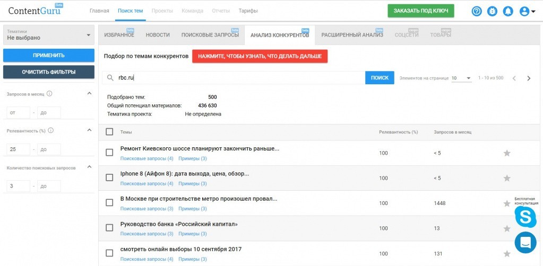Viewport: 543px width, 266px height.
Task: Click the bug report icon
Action: tap(492, 11)
